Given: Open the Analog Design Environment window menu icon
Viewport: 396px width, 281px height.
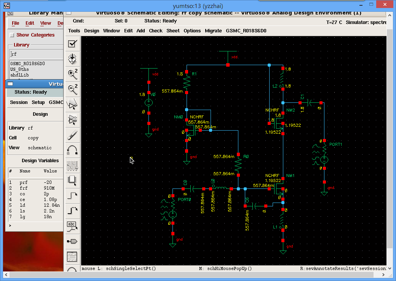Looking at the screenshot, I should tap(10, 84).
